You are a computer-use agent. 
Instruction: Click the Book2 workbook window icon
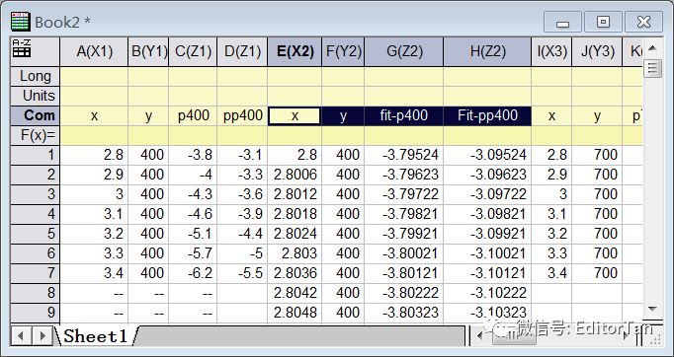(x=20, y=22)
